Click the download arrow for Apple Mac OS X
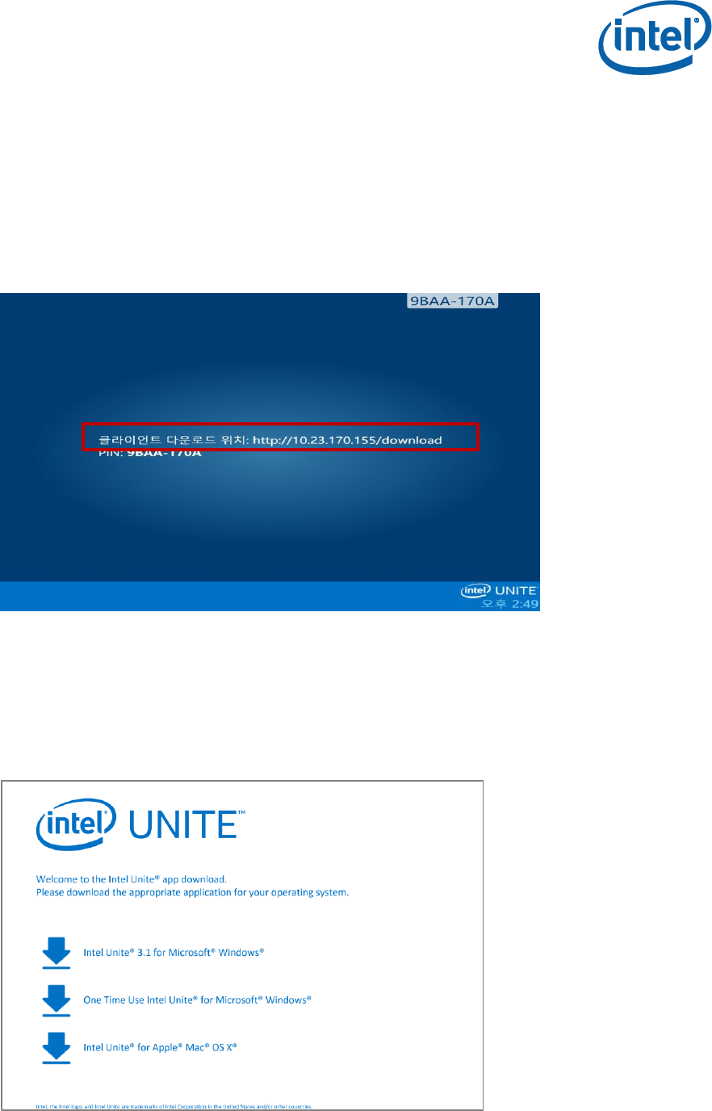This screenshot has height=1111, width=712. [57, 1047]
